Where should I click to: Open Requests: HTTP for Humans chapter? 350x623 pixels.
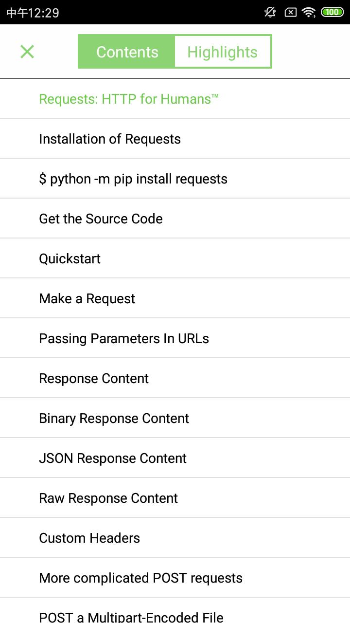coord(175,99)
